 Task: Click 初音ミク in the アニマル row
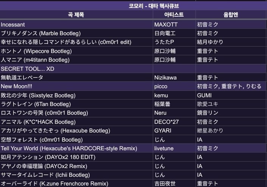pyautogui.click(x=231, y=122)
